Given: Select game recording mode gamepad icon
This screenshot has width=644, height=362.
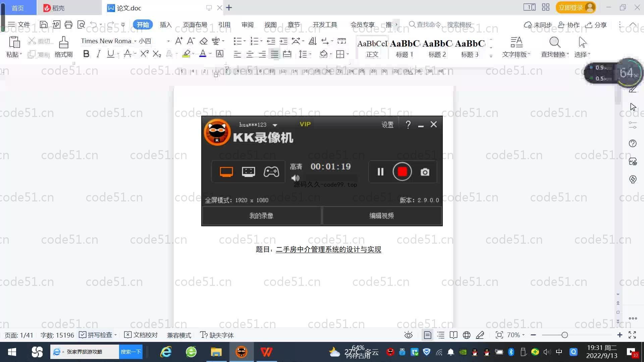Looking at the screenshot, I should point(271,172).
